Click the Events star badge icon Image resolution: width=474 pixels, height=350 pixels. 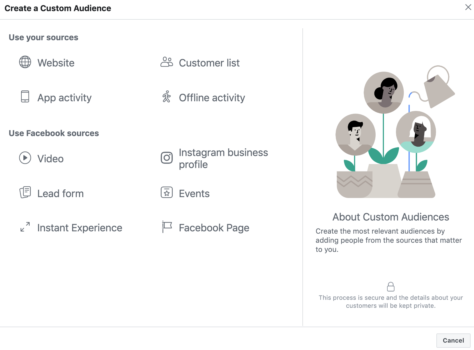[167, 193]
